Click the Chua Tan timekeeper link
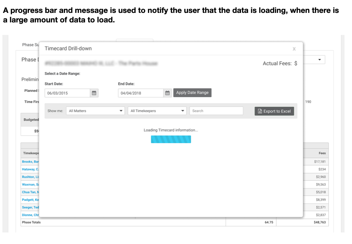352x244 pixels. (30, 192)
